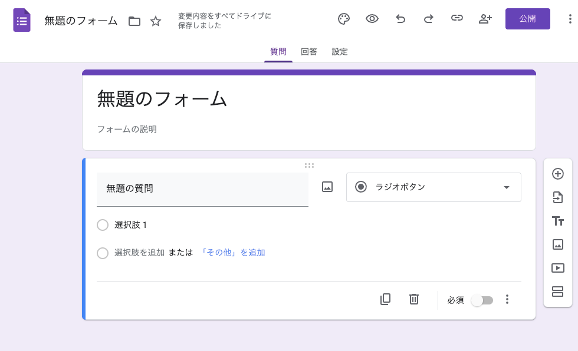Preview the form with the eye icon
The width and height of the screenshot is (578, 351).
[372, 19]
